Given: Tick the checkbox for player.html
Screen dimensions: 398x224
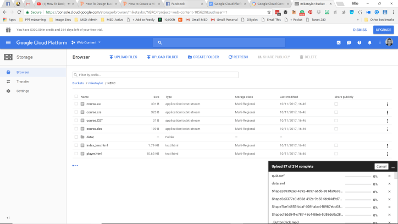Looking at the screenshot, I should [x=76, y=154].
